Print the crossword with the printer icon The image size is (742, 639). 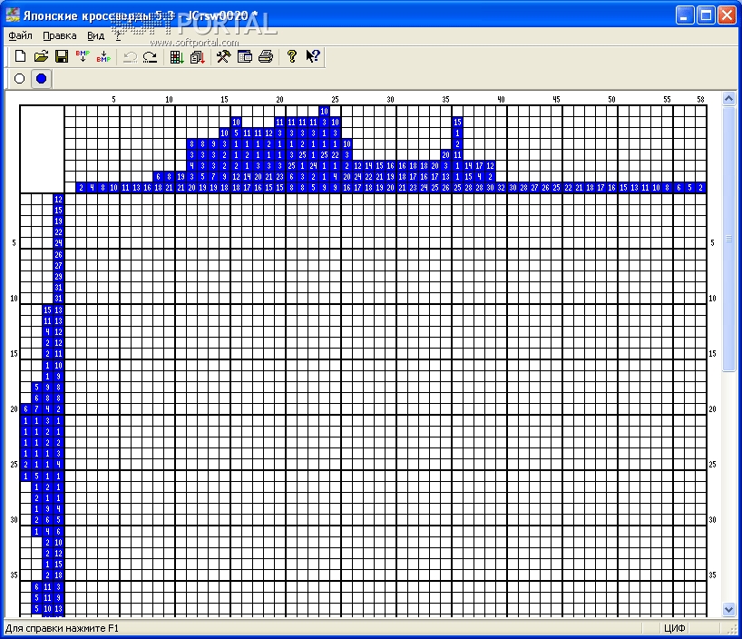pos(265,57)
